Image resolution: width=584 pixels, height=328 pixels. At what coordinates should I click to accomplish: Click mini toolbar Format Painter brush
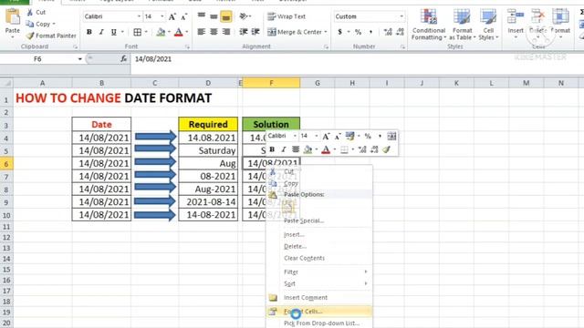[387, 149]
